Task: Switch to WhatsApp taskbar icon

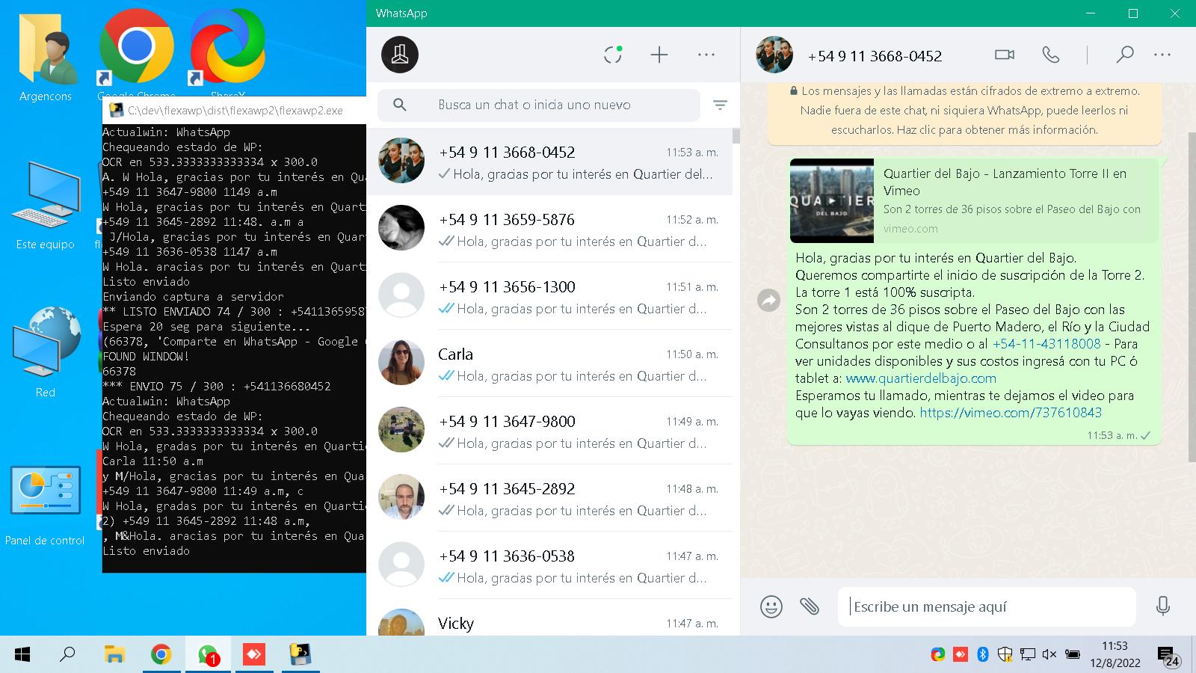Action: pos(207,655)
